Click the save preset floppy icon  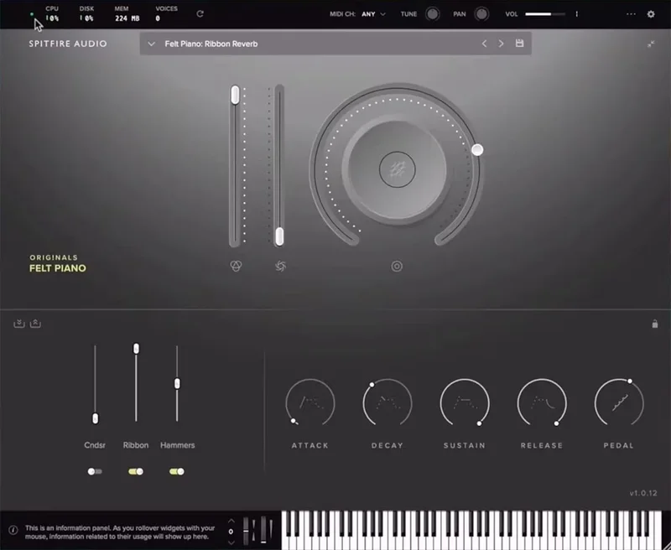(x=519, y=44)
